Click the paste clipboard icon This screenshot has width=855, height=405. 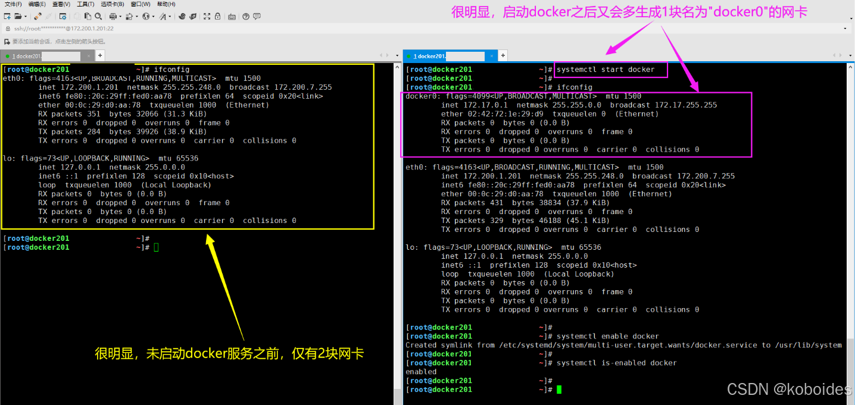88,17
